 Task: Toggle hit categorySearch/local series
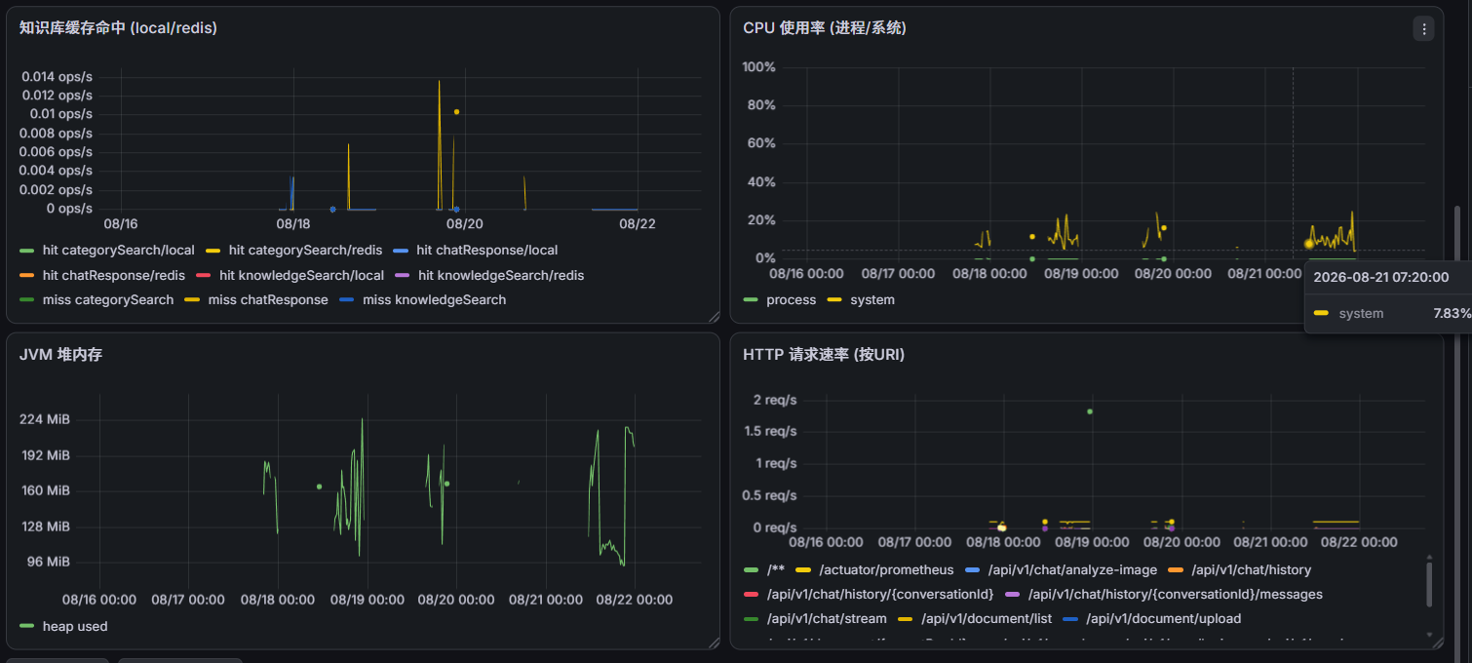[119, 251]
